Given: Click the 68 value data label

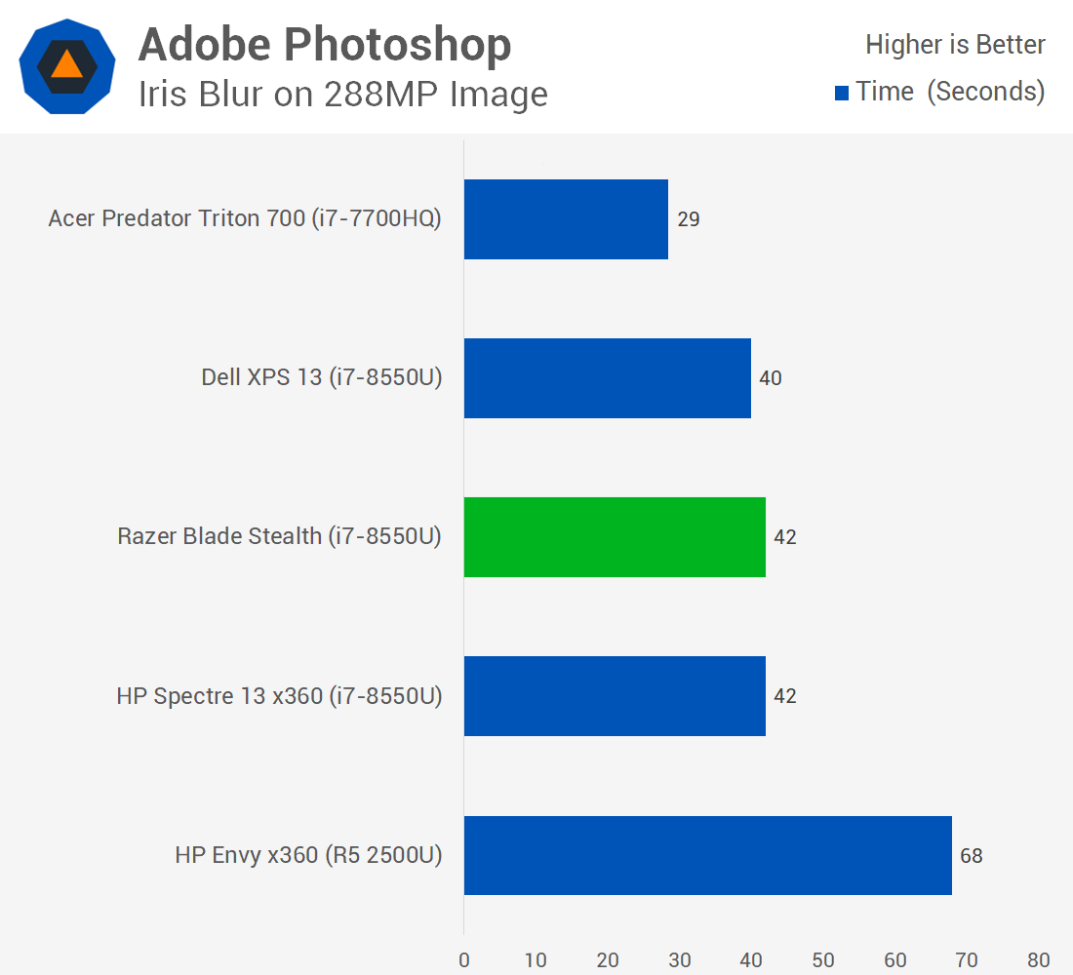Looking at the screenshot, I should (971, 856).
